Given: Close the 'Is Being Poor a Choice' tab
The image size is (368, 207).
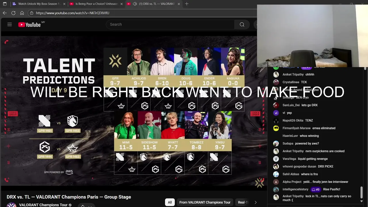Looking at the screenshot, I should point(122,4).
